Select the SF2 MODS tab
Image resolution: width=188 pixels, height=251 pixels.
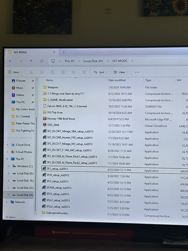pos(32,52)
